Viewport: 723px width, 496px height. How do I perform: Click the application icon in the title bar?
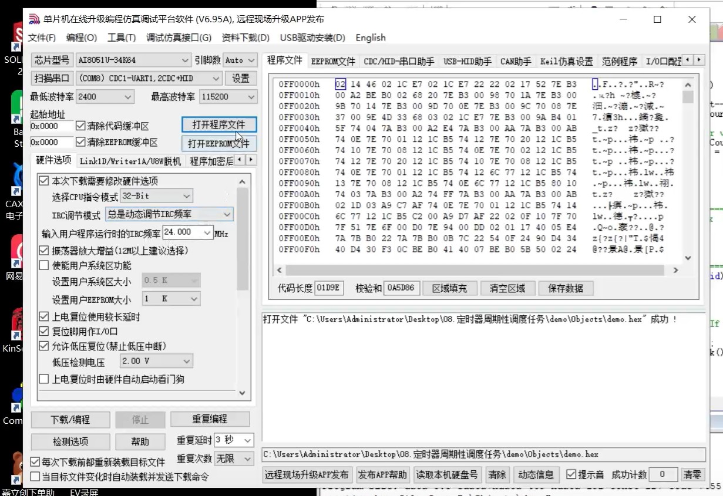point(34,19)
